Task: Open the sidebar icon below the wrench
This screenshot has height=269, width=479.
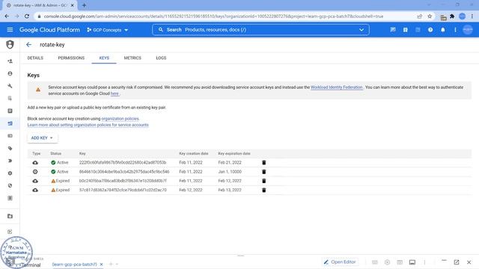Action: click(x=10, y=98)
